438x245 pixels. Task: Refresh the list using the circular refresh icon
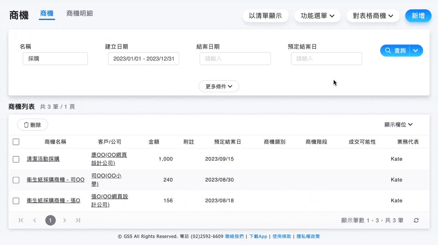click(416, 220)
